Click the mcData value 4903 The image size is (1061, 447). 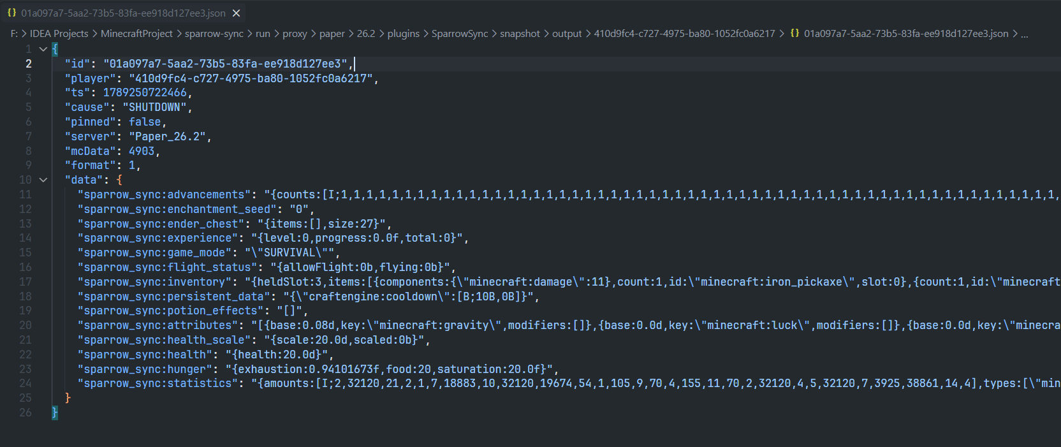click(142, 151)
